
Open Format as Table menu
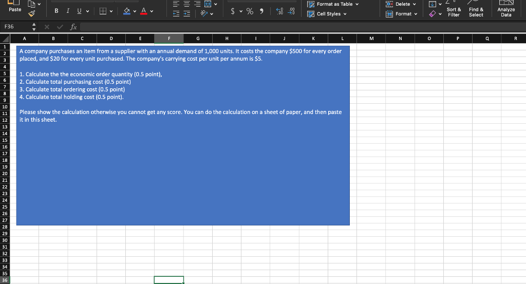coord(333,4)
